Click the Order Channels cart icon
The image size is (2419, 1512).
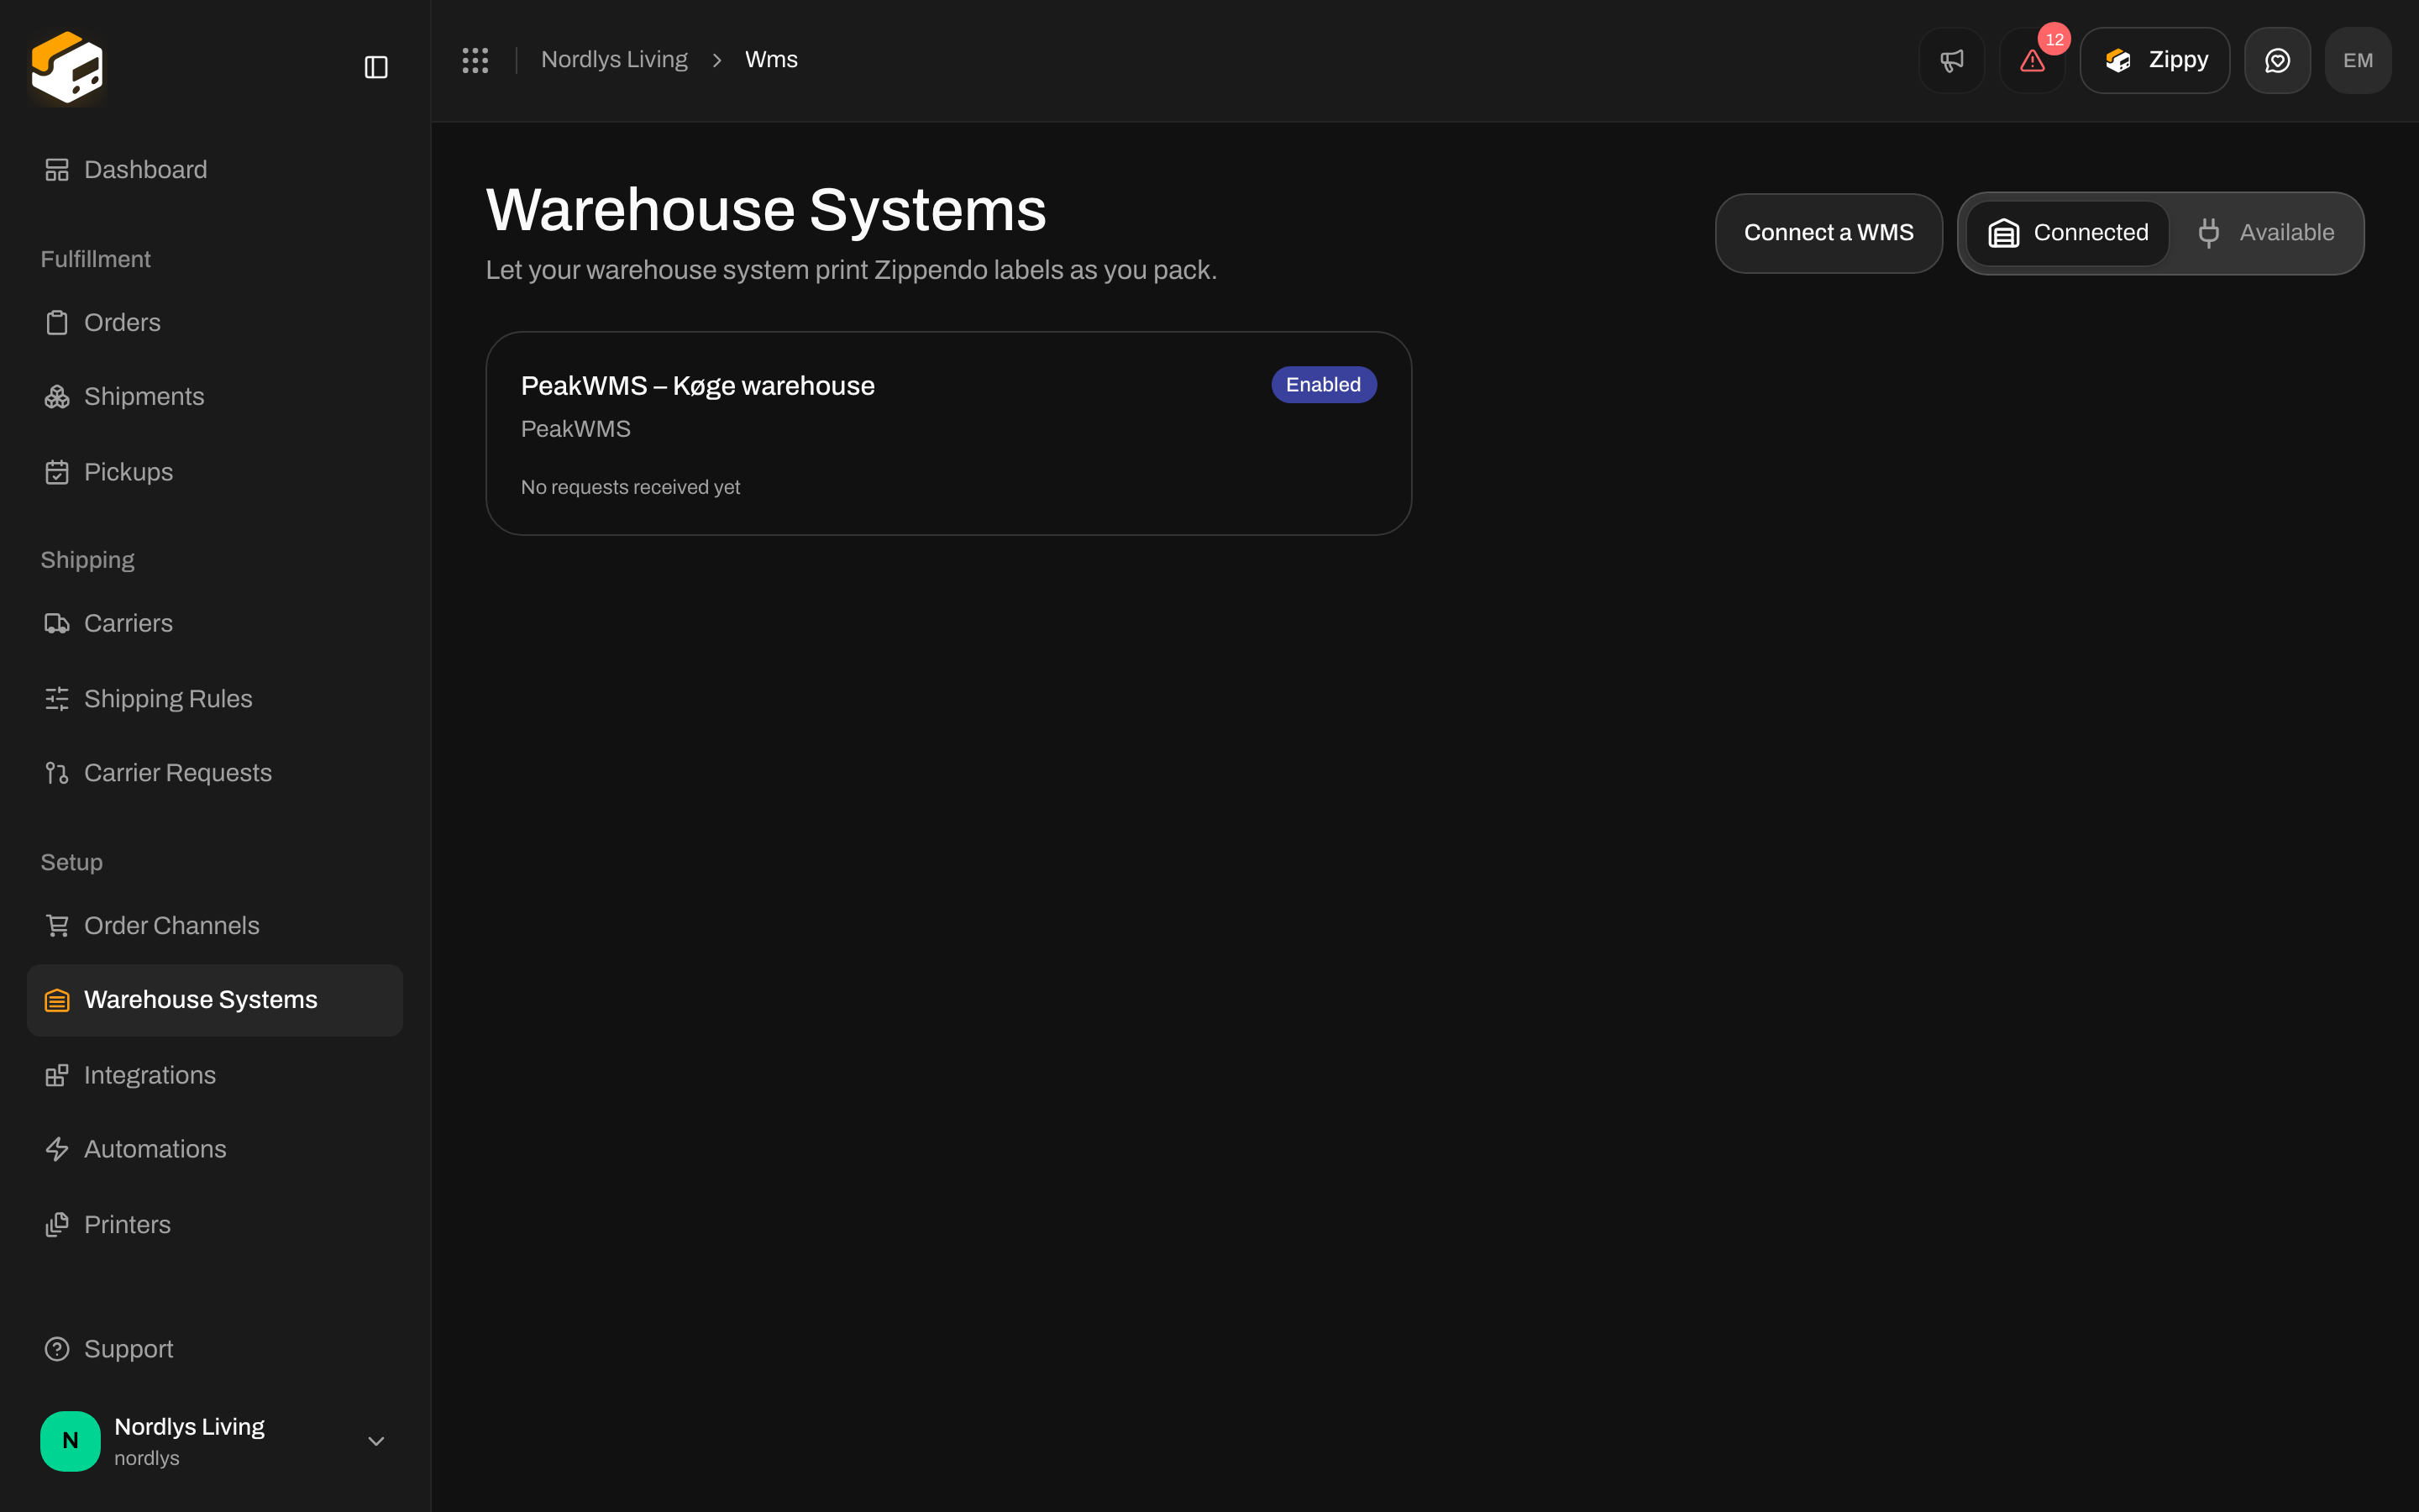(x=57, y=926)
